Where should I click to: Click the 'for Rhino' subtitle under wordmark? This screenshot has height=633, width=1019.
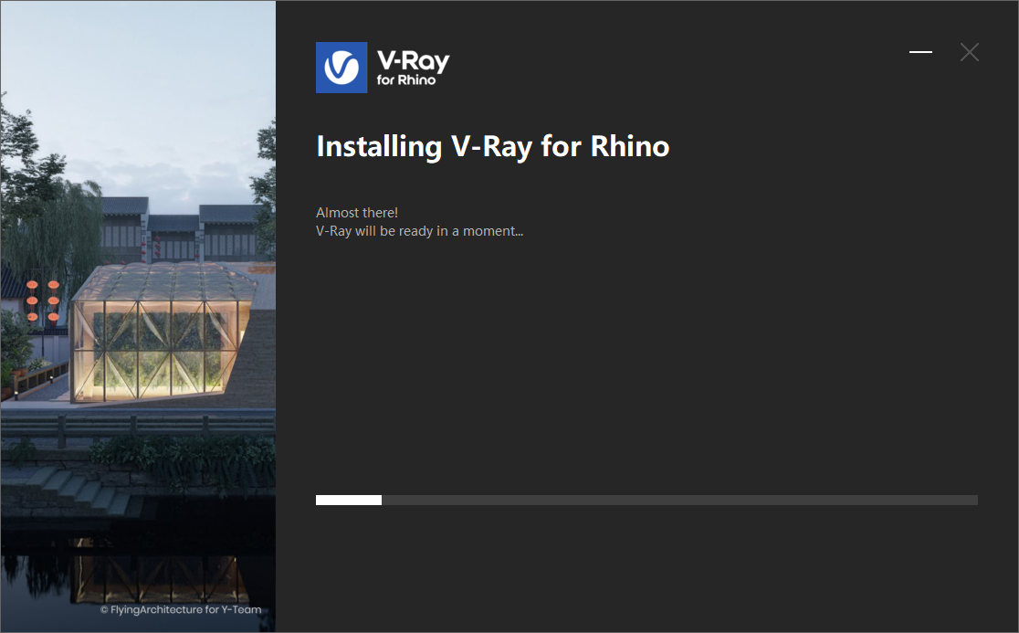point(406,80)
